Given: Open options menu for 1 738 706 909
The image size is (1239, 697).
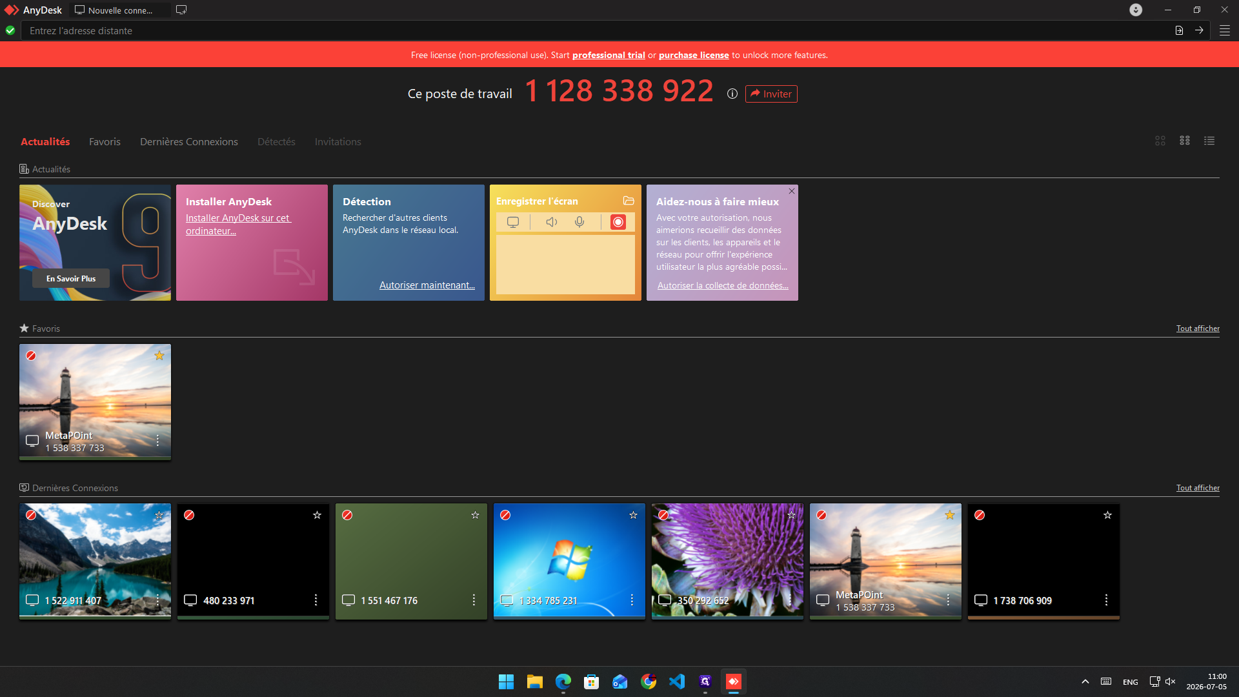Looking at the screenshot, I should 1106,600.
